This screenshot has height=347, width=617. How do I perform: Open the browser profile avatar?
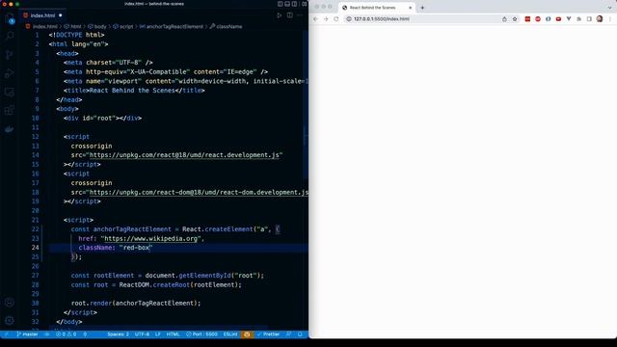(x=600, y=19)
